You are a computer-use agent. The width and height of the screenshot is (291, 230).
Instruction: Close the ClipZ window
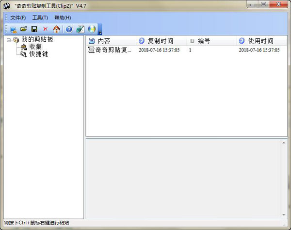point(278,4)
